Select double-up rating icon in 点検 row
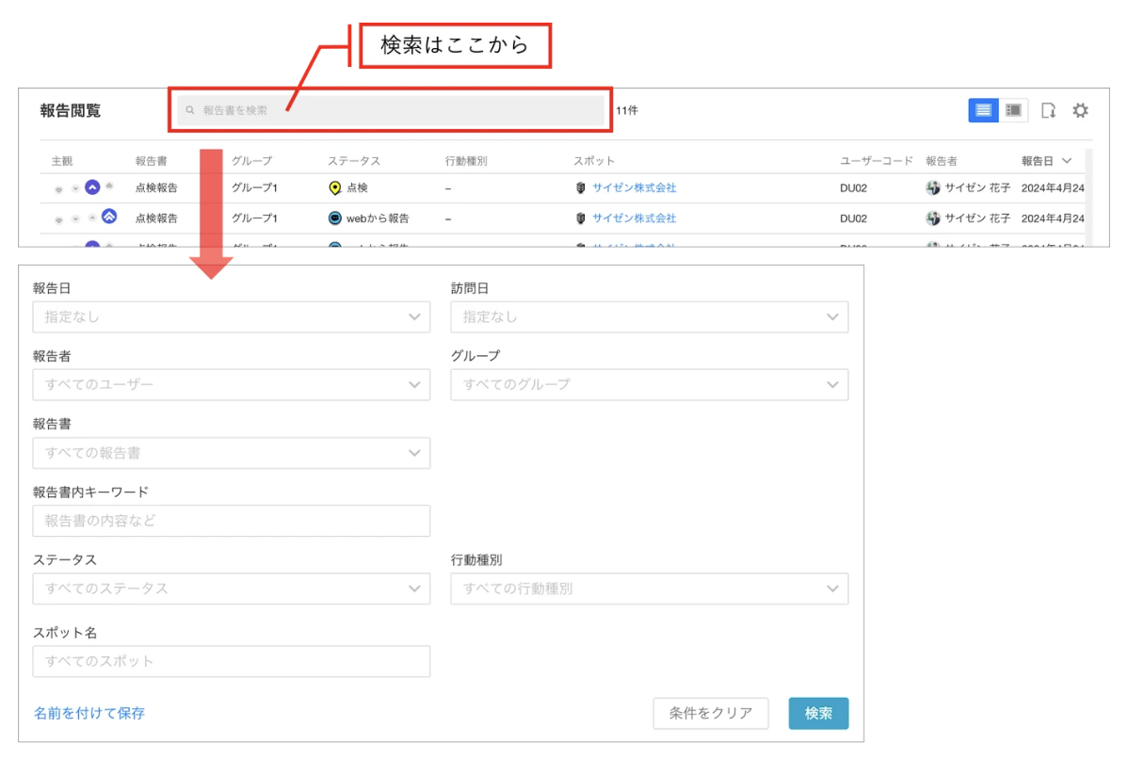Viewport: 1128px width, 759px height. pos(109,186)
